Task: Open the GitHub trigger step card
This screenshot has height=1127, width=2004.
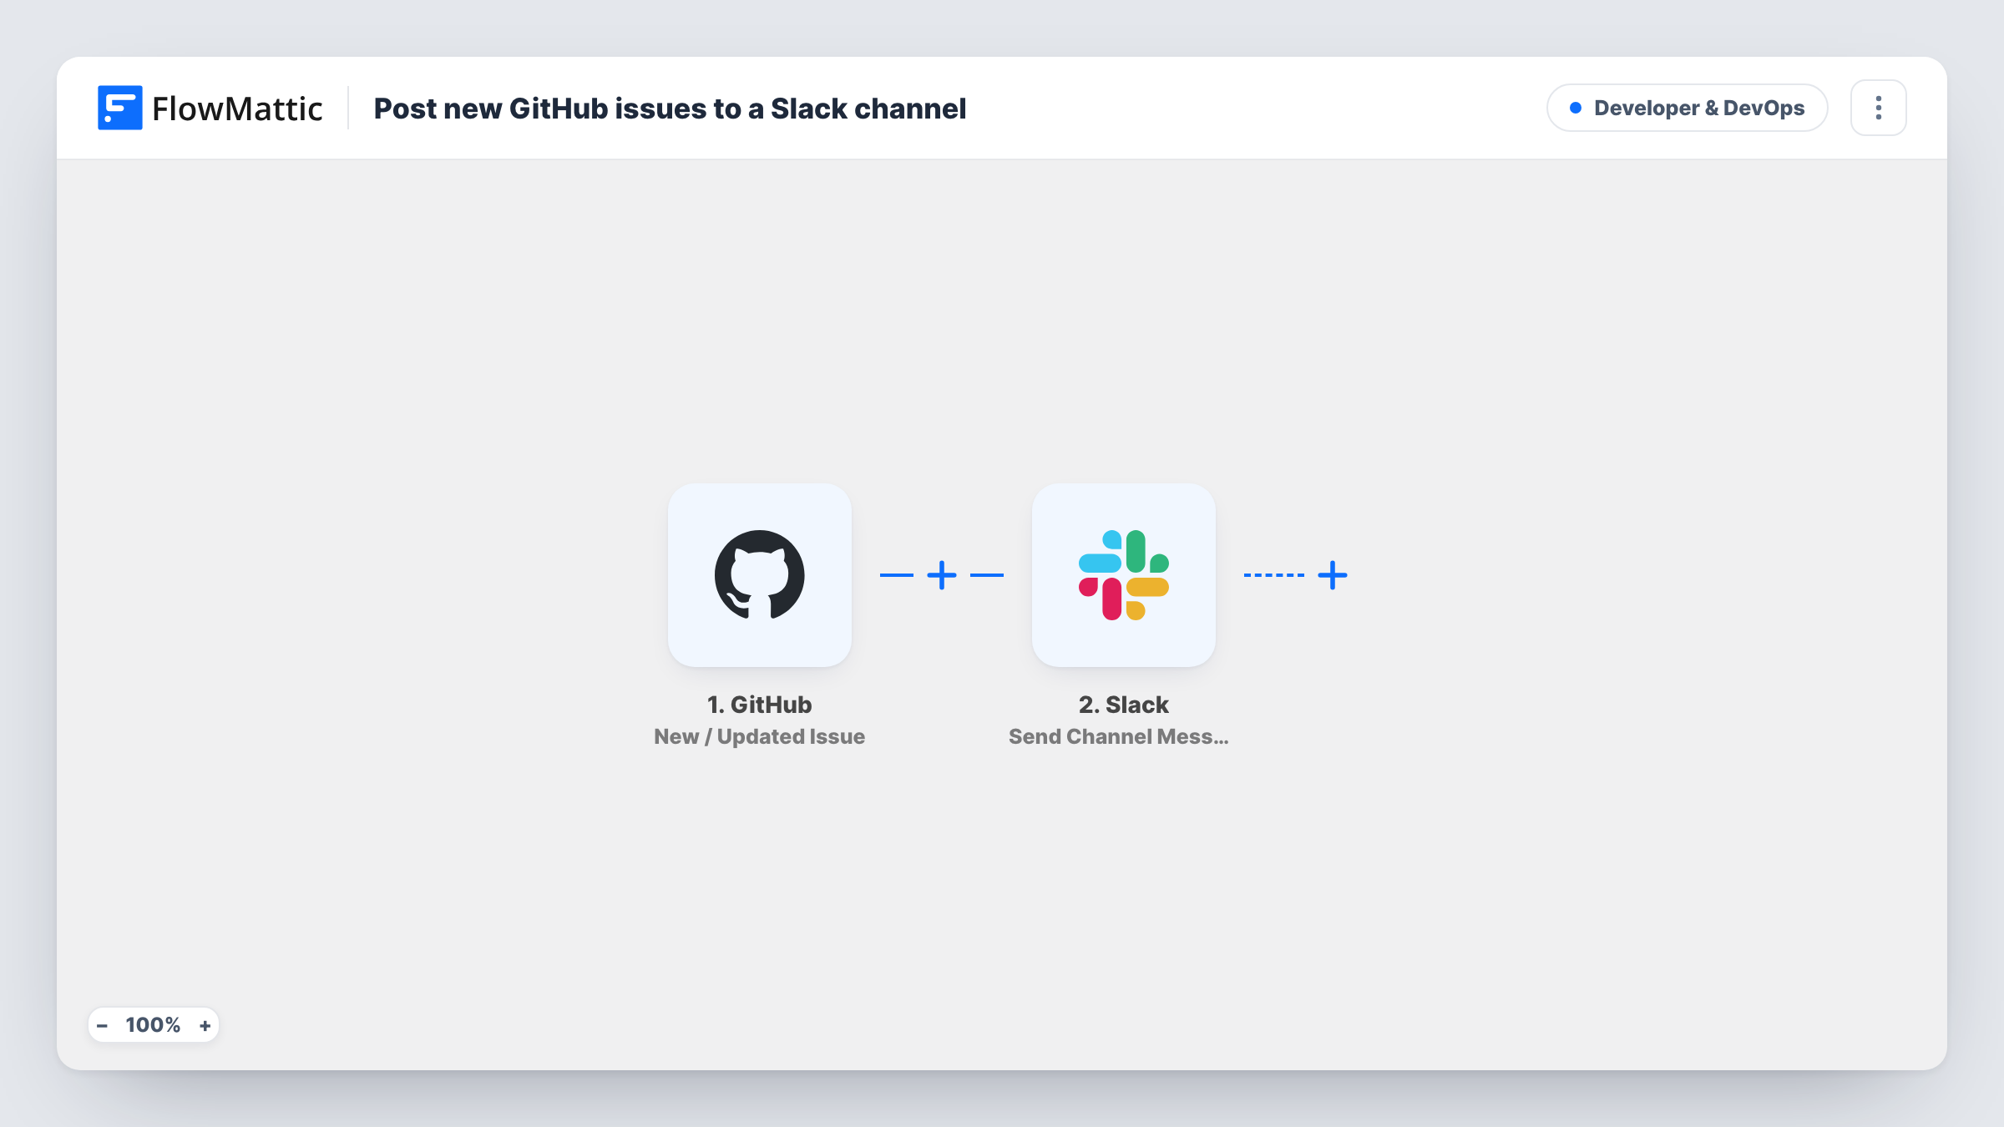Action: [x=759, y=575]
